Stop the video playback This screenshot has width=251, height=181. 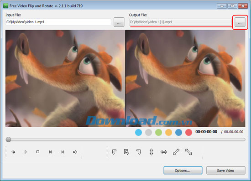coord(38,152)
